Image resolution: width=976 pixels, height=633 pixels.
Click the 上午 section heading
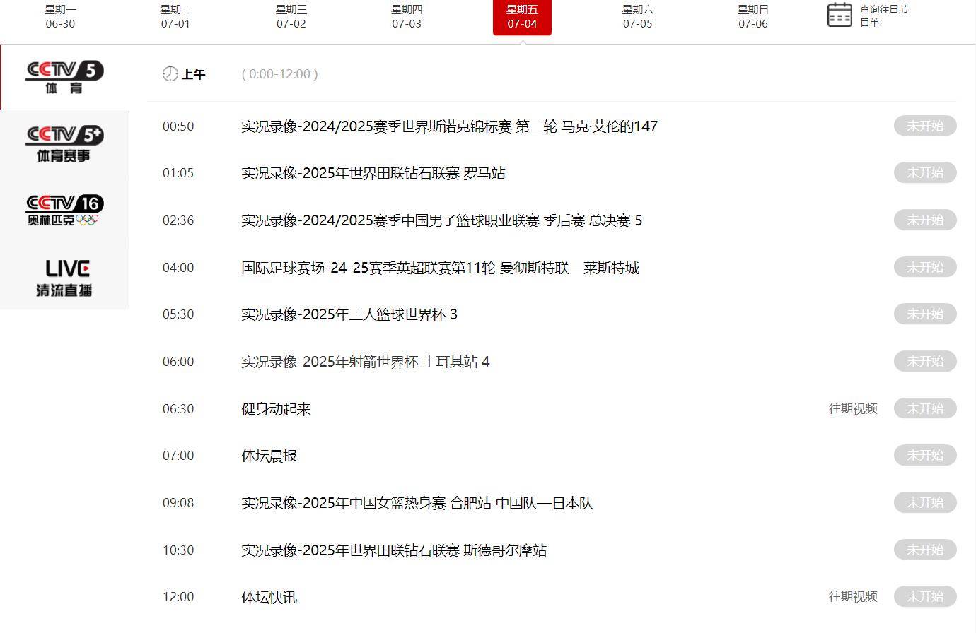pyautogui.click(x=193, y=74)
